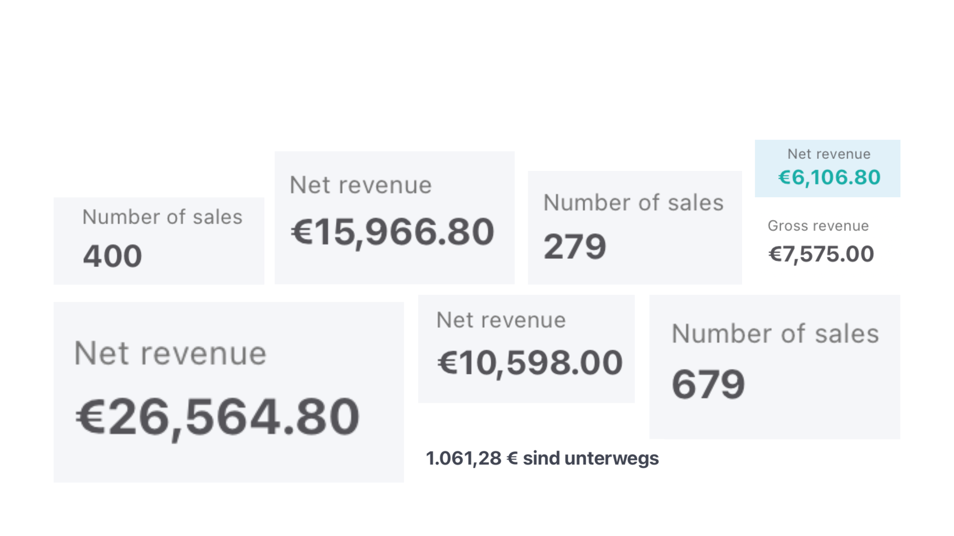Select the Net revenue label above €10,598.00
This screenshot has height=536, width=954.
[501, 320]
